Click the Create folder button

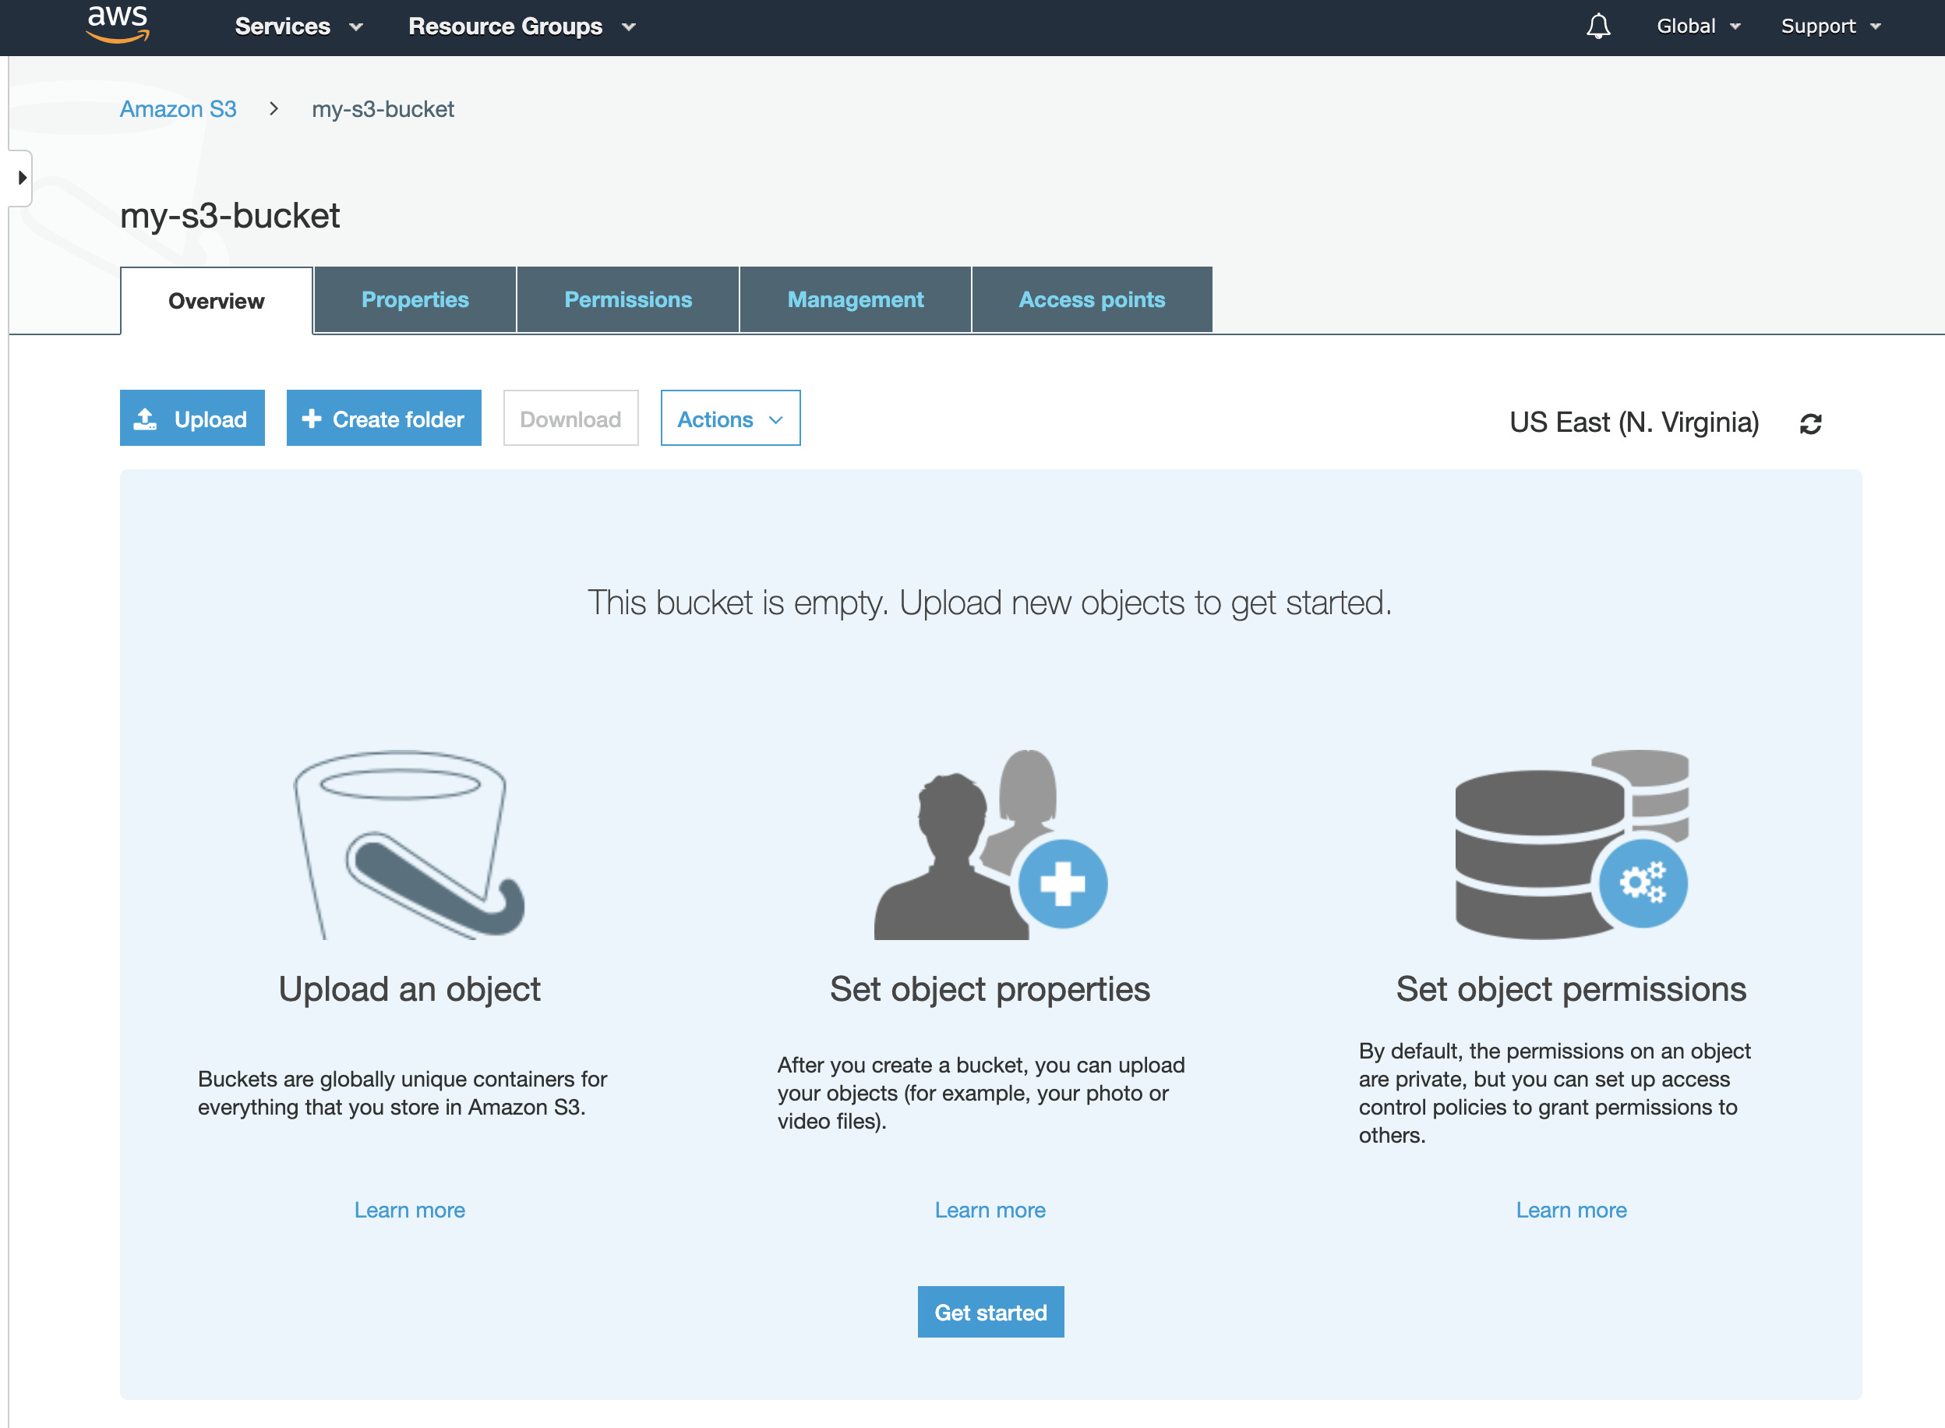point(383,419)
